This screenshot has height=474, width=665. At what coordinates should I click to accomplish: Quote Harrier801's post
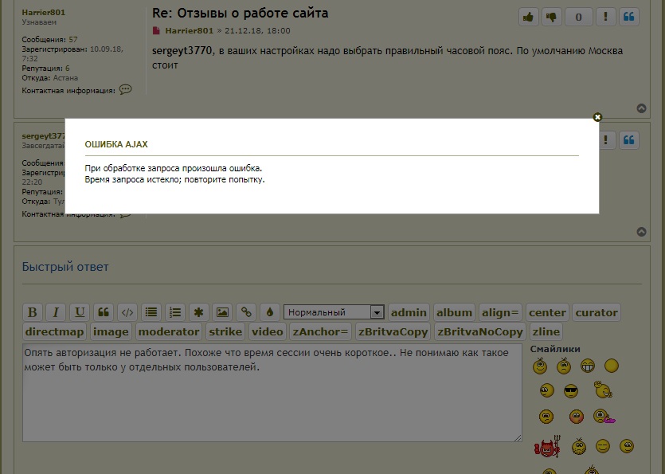(x=629, y=17)
